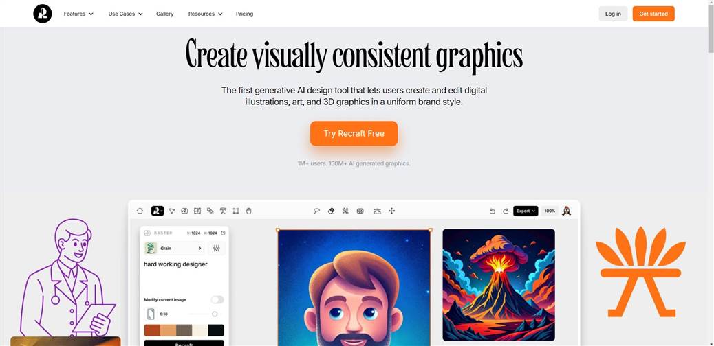Pick the black color swatch in palette
714x346 pixels.
point(216,330)
